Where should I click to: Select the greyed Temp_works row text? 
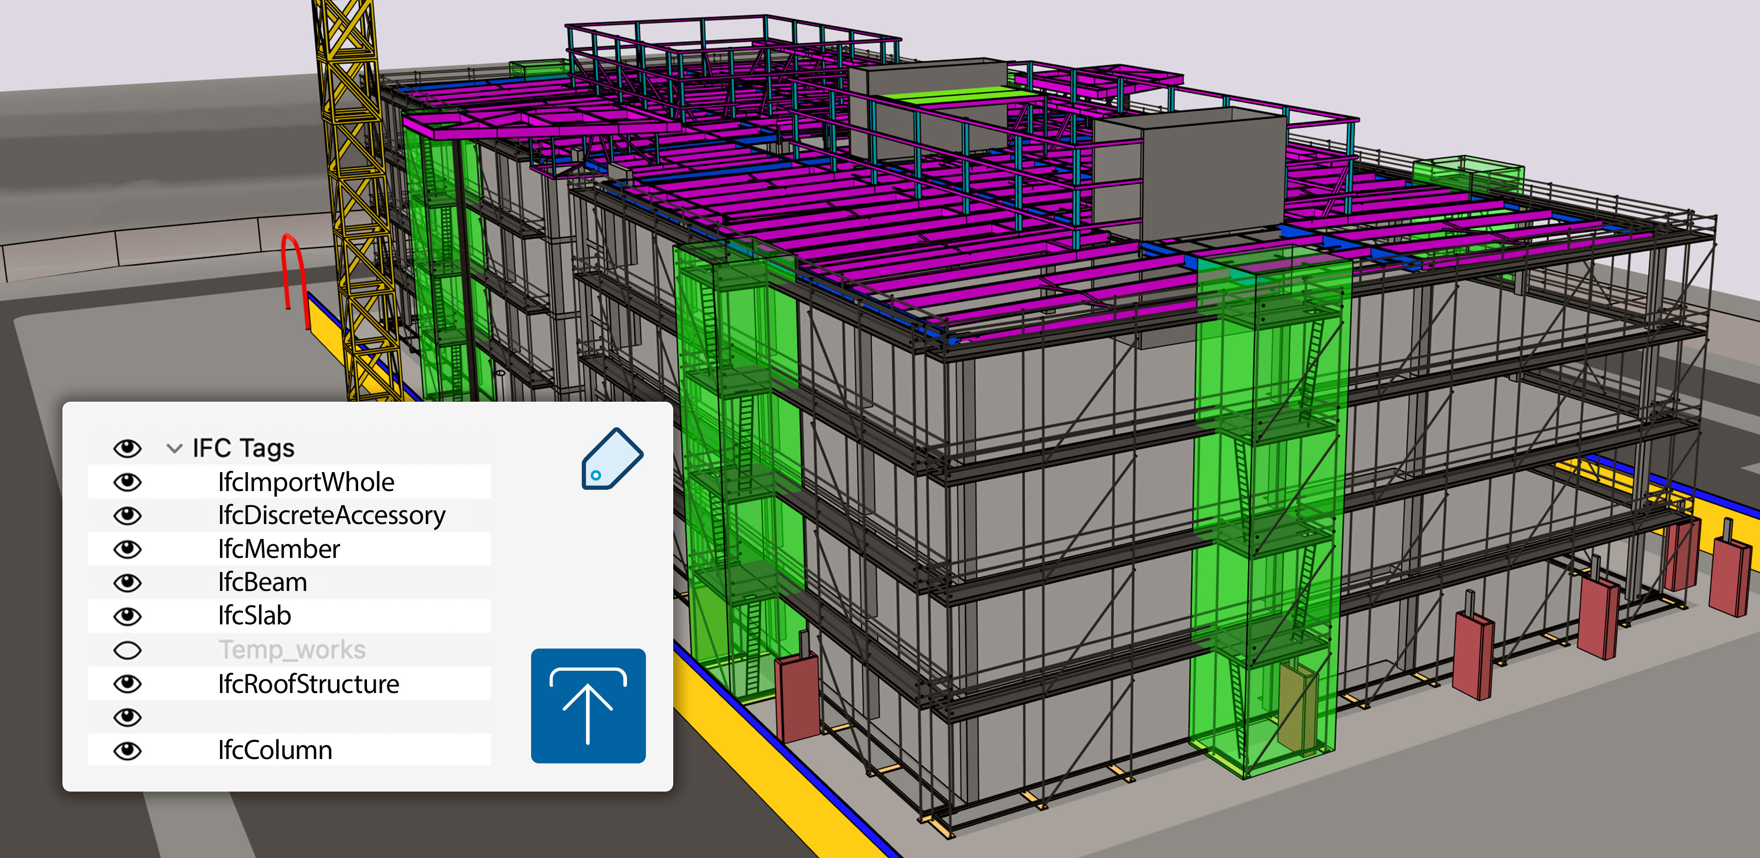point(293,650)
